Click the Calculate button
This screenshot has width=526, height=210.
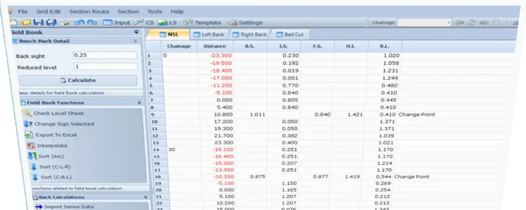(x=78, y=80)
